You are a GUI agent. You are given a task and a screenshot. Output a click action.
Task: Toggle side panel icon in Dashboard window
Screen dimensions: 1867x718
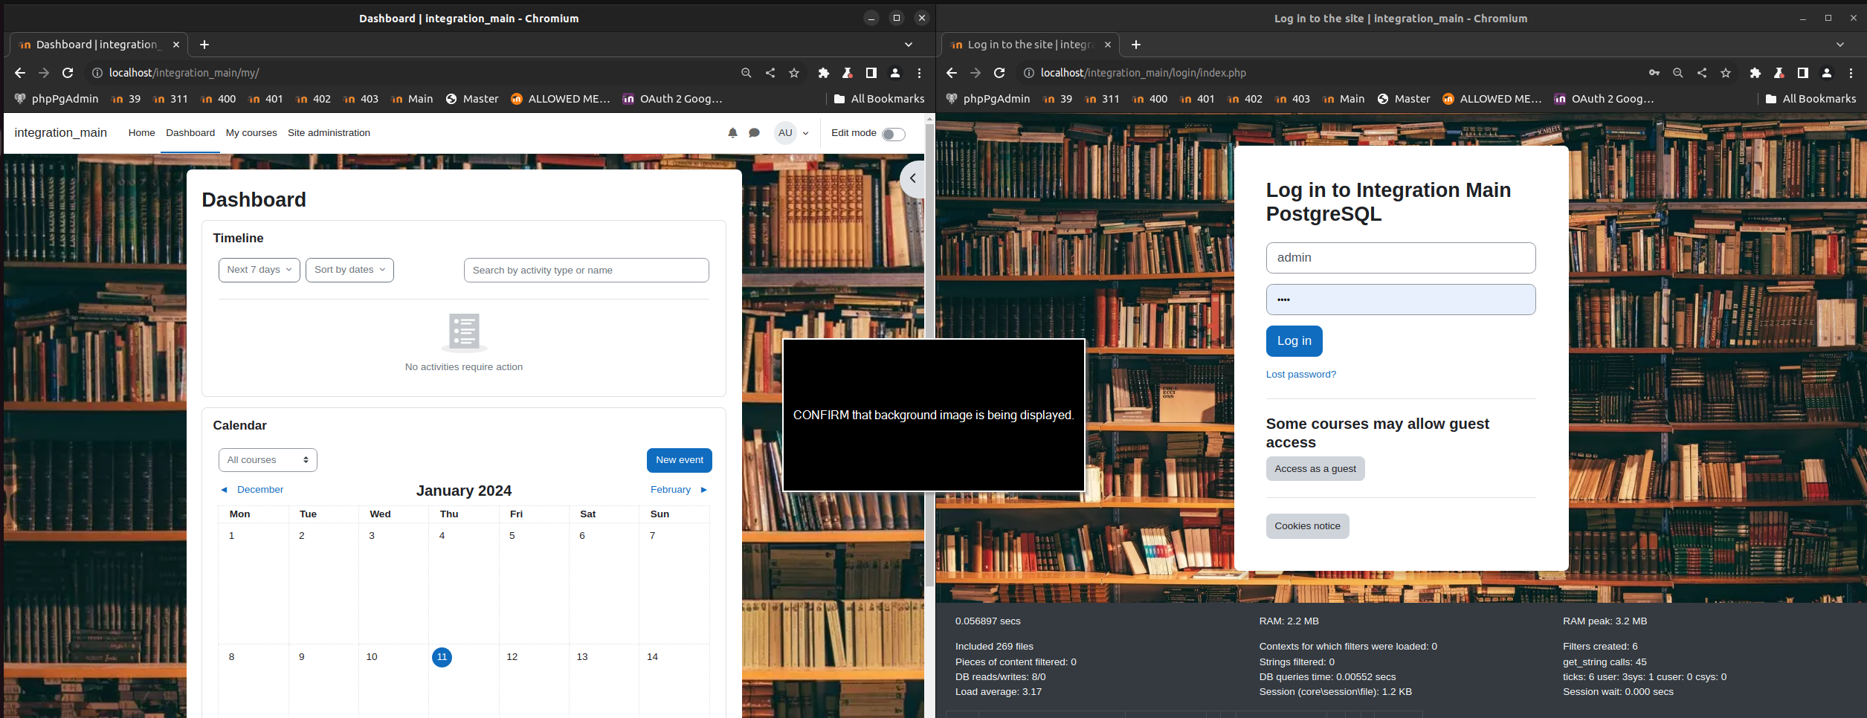point(871,73)
